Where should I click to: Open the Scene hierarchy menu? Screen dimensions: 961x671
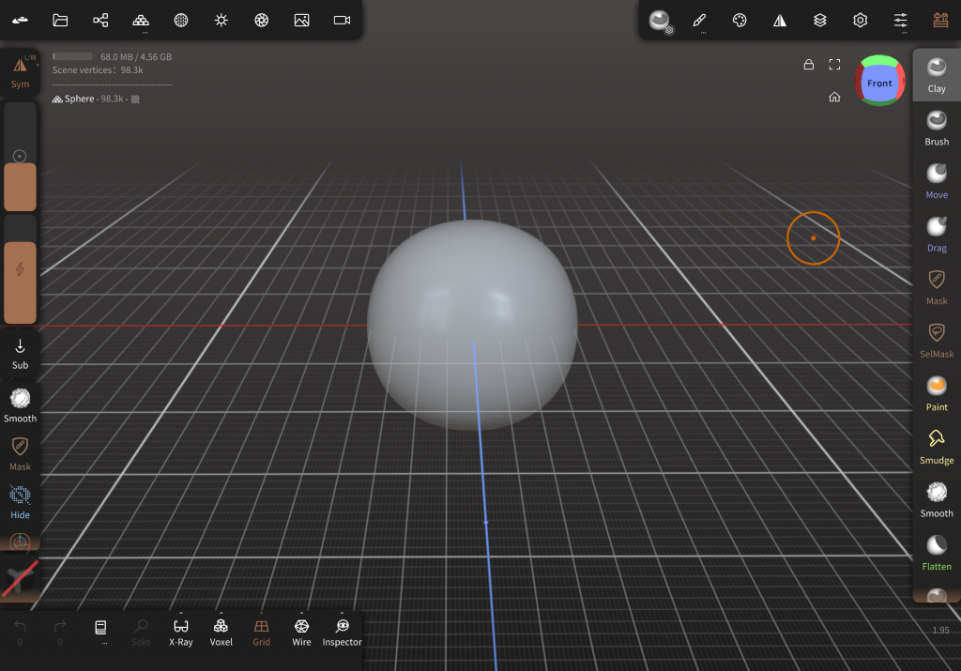100,21
